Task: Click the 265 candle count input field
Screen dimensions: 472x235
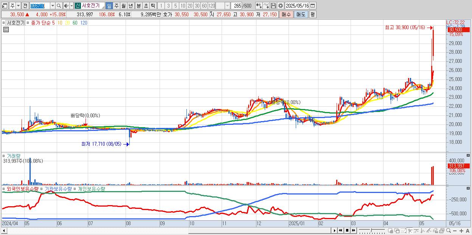Action: 236,6
